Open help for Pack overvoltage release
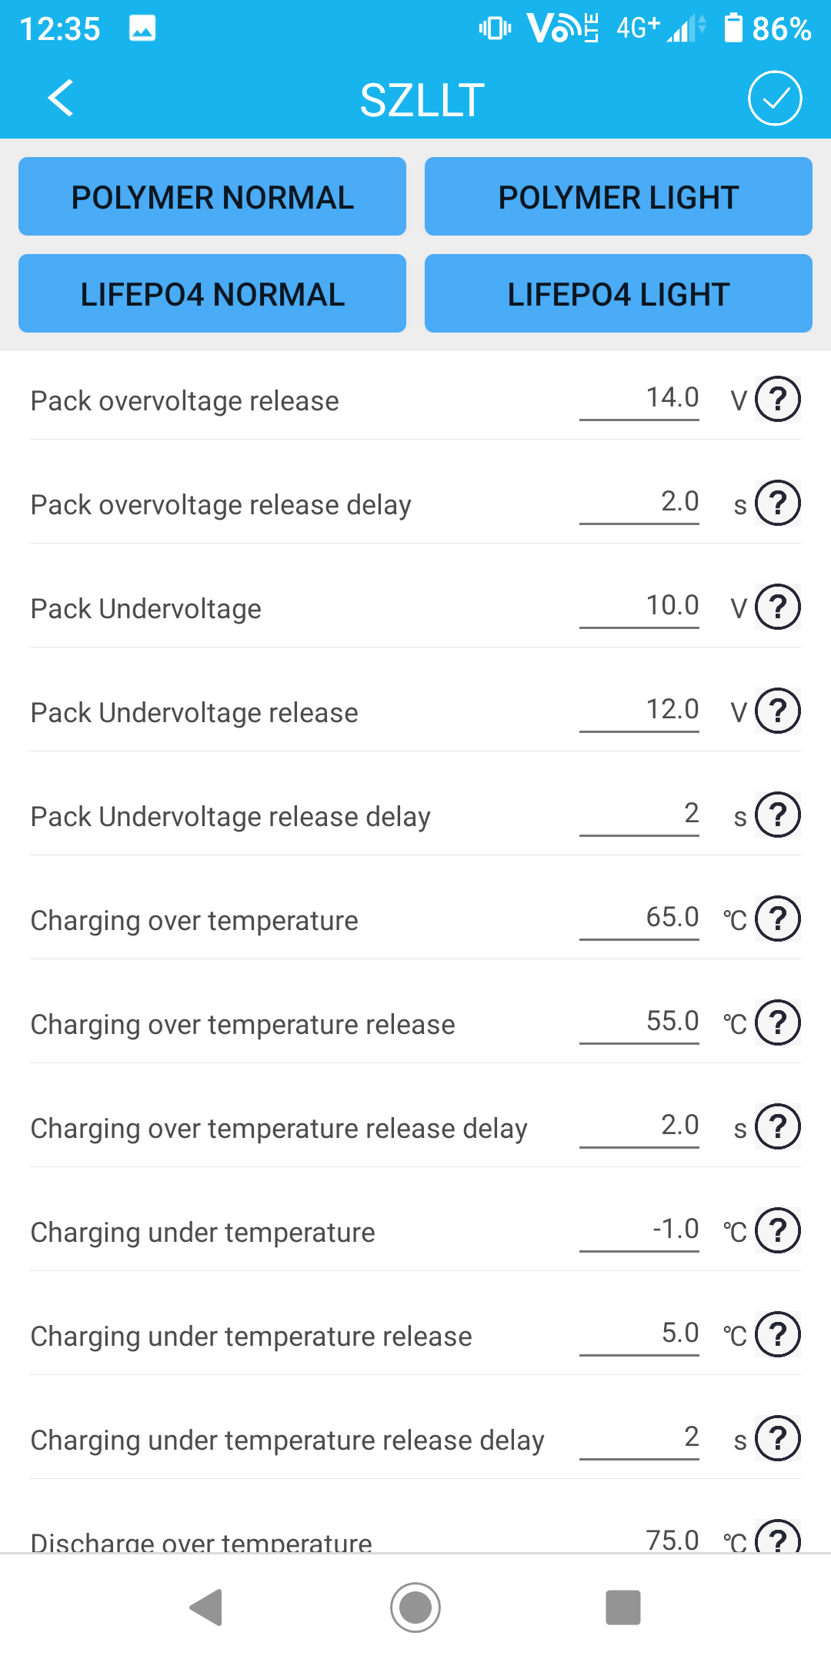 pyautogui.click(x=778, y=399)
